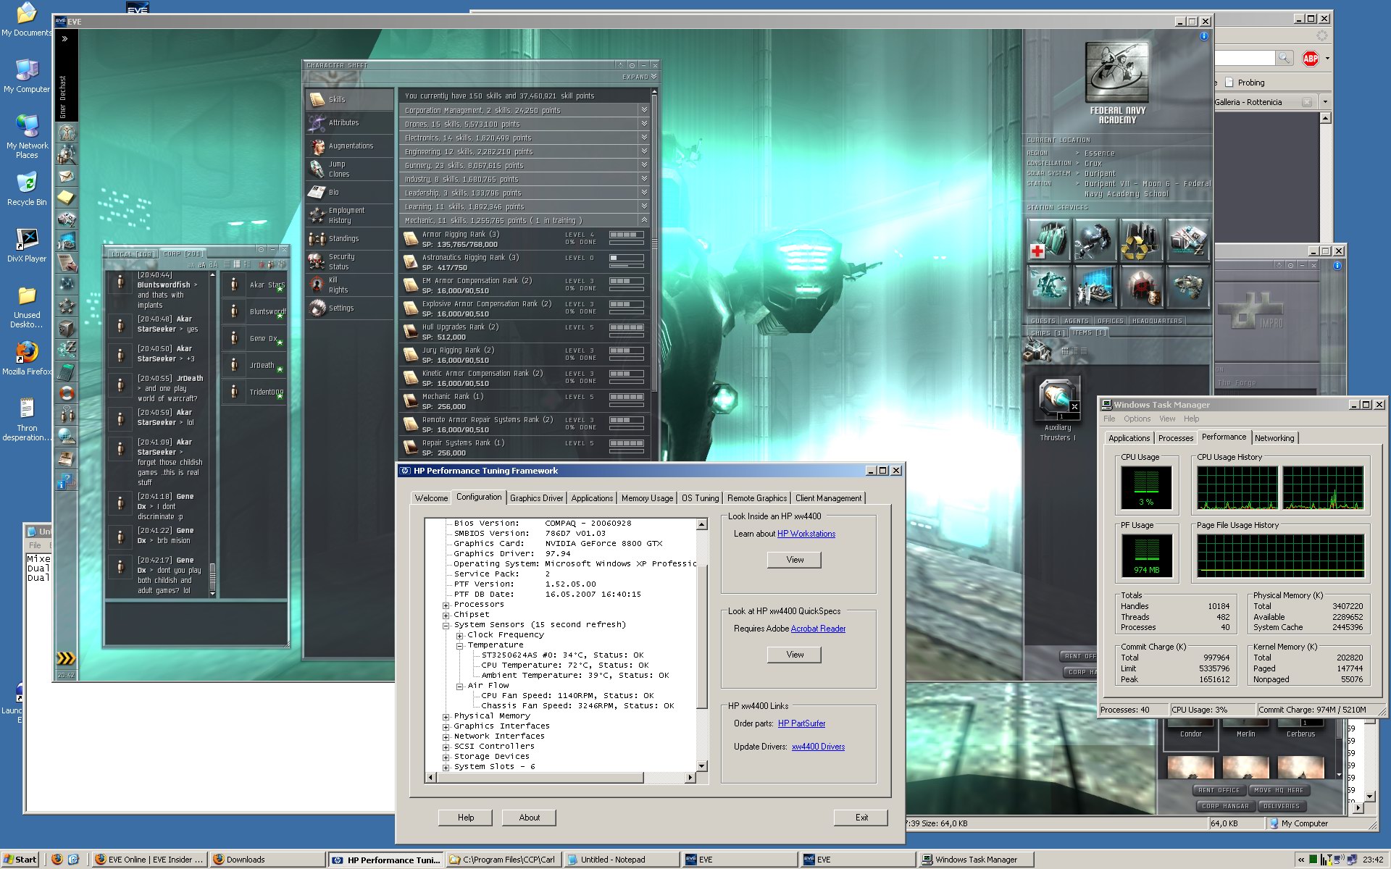Click the Windows Start button
This screenshot has height=869, width=1391.
click(20, 860)
